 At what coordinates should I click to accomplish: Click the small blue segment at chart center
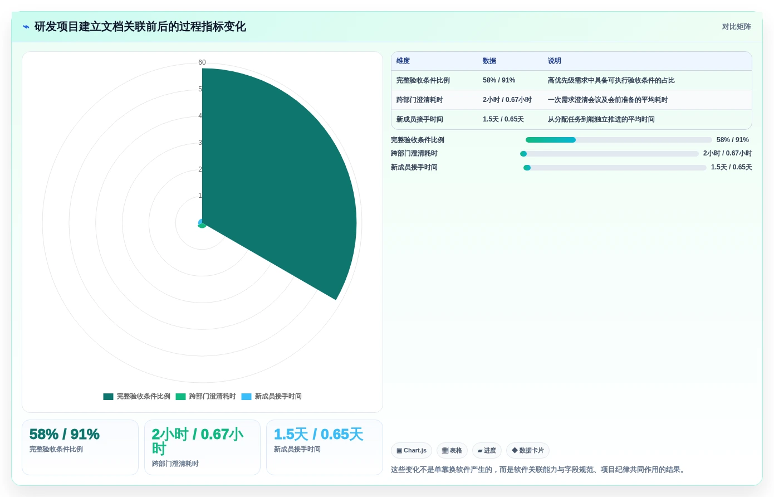[200, 222]
